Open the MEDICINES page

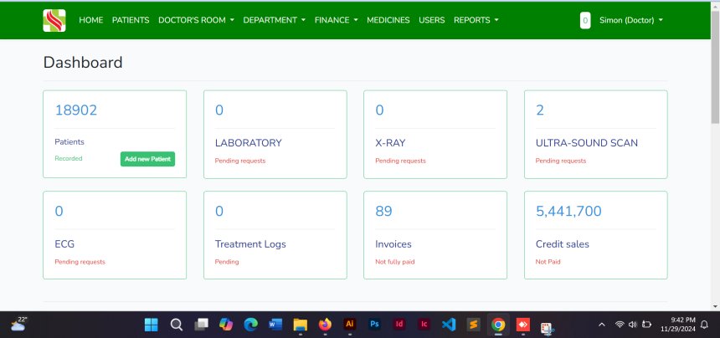pyautogui.click(x=388, y=20)
